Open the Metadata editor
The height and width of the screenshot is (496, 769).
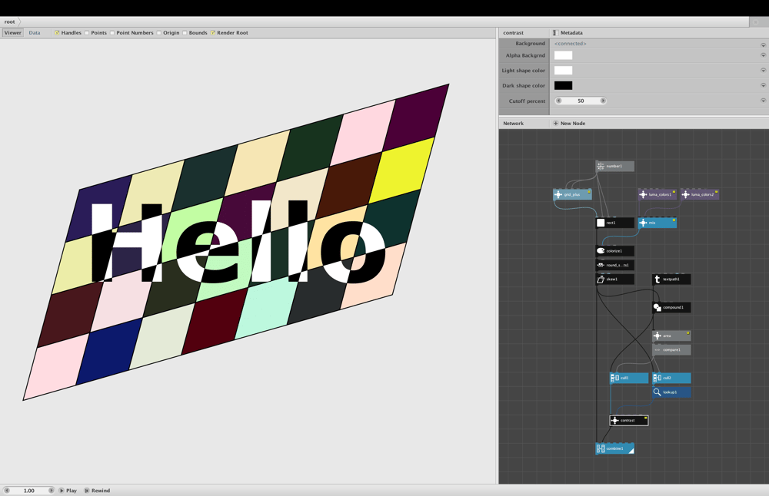(568, 33)
